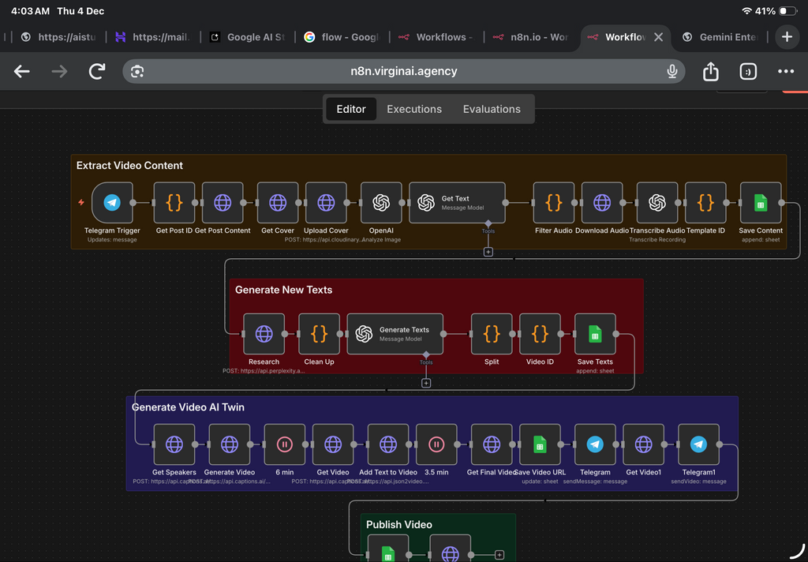
Task: Open the browser overflow menu
Action: [786, 71]
